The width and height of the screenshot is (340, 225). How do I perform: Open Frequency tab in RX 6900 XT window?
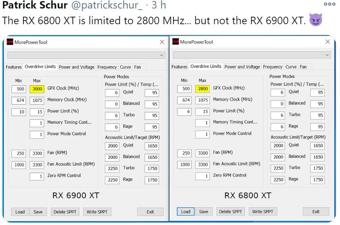point(107,67)
